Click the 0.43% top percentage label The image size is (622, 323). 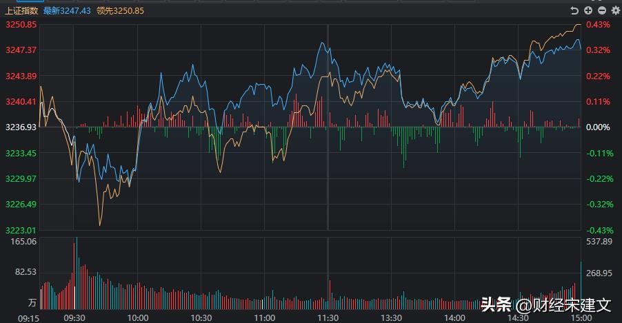coord(598,25)
